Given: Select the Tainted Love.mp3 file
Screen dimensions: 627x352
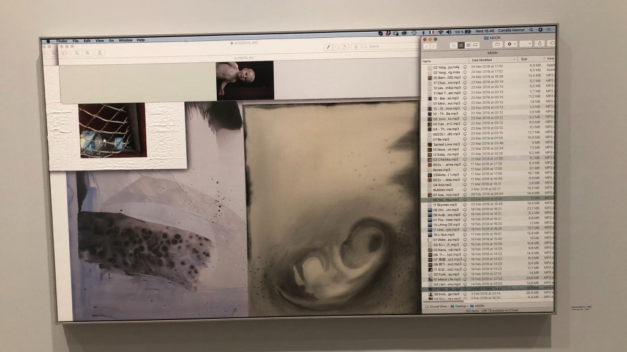Looking at the screenshot, I should point(446,144).
